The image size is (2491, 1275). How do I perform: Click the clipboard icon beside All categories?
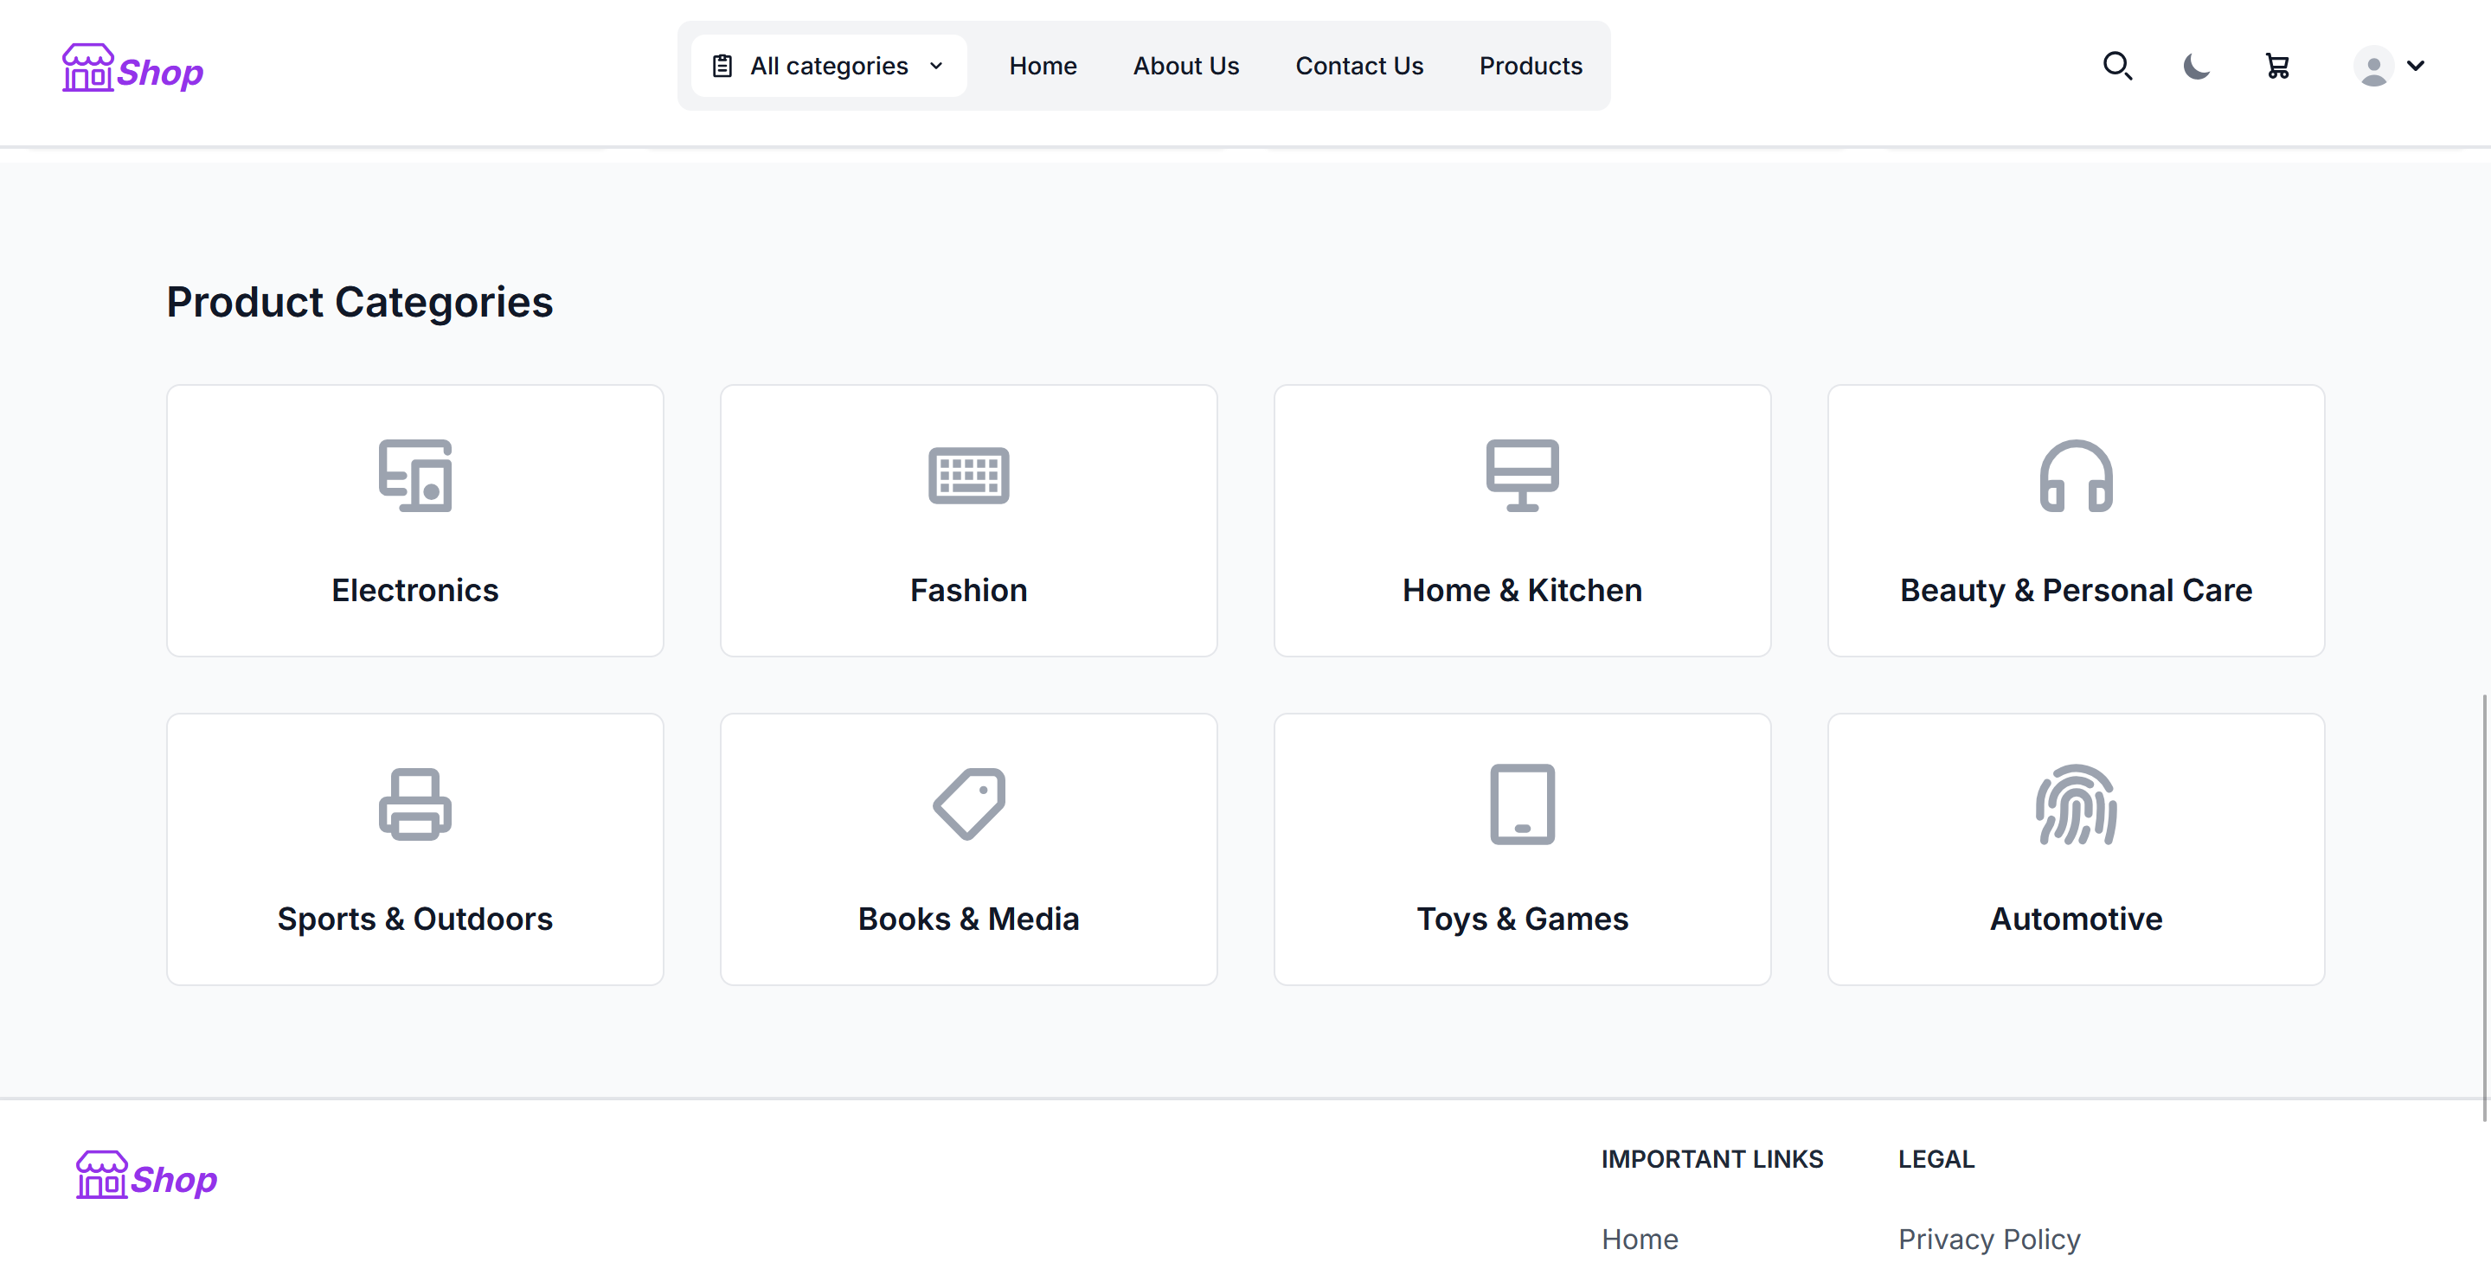point(722,65)
